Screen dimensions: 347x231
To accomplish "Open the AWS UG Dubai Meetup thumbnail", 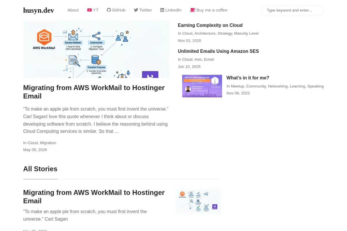I will [x=202, y=86].
